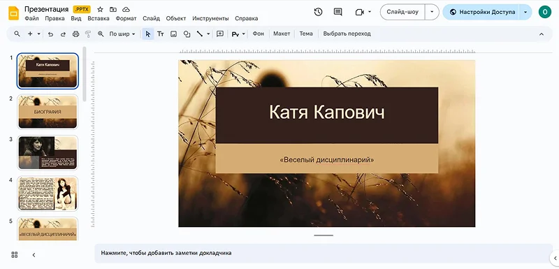Viewport: 559px width, 269px height.
Task: Start the Слайд-шоу presentation
Action: coord(403,12)
